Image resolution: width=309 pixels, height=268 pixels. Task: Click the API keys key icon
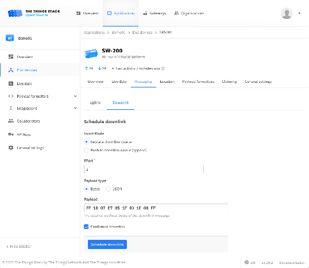11,135
